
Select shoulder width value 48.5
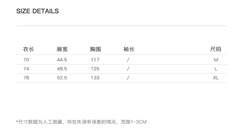(x=62, y=69)
